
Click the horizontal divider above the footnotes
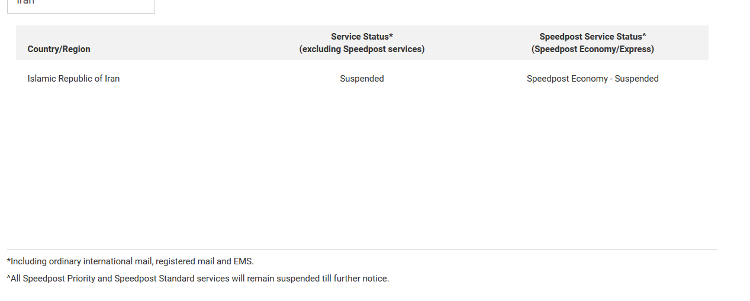pos(362,250)
